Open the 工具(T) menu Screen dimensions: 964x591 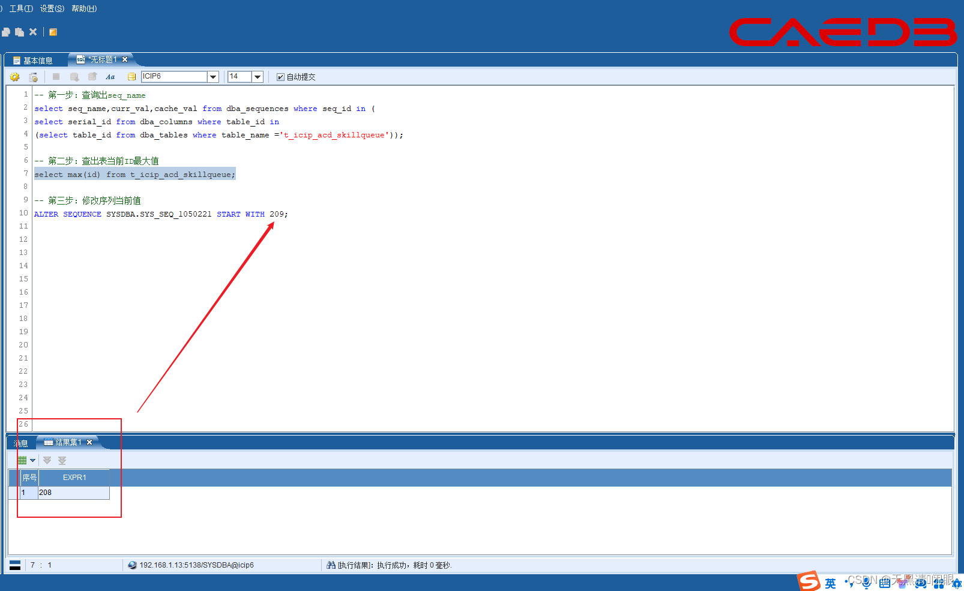tap(21, 8)
